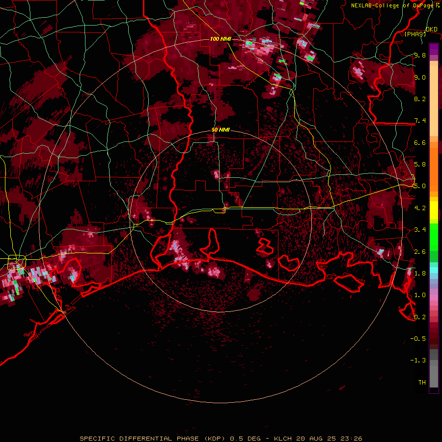Click the 20 AUG 25 23:26 timestamp

329,439
